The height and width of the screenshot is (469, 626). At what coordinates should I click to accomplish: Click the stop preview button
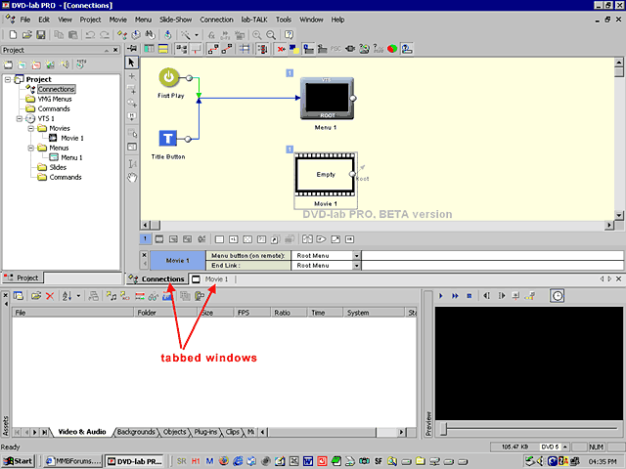[469, 296]
